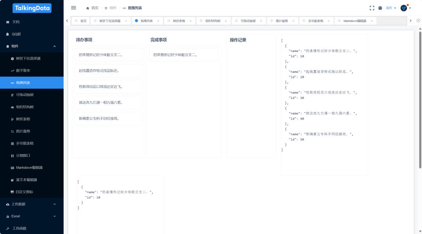Viewport: 422px width, 234px height.
Task: Close the 可拖动抽屉 tab
Action: tap(261, 21)
